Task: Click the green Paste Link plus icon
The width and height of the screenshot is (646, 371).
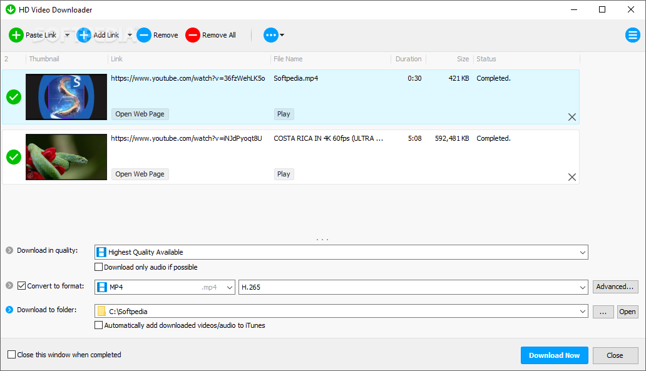Action: 16,35
